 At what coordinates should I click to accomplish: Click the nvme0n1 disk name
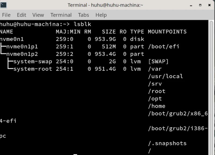click(12, 39)
